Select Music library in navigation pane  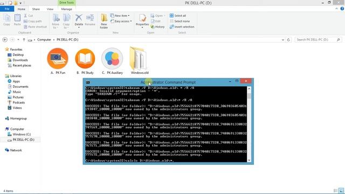click(x=17, y=92)
